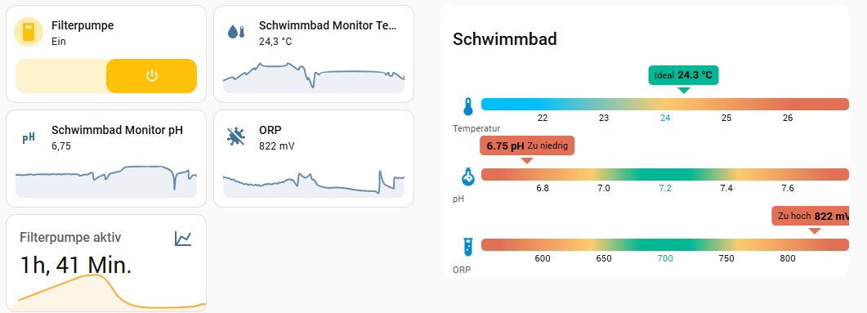Open the Schwimmbad Monitor pH card title
Image resolution: width=867 pixels, height=313 pixels.
point(117,130)
